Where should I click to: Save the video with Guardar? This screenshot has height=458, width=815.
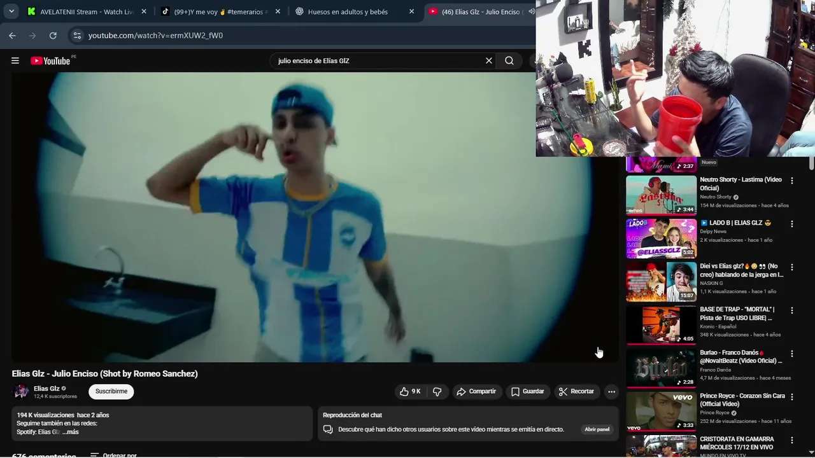click(527, 391)
